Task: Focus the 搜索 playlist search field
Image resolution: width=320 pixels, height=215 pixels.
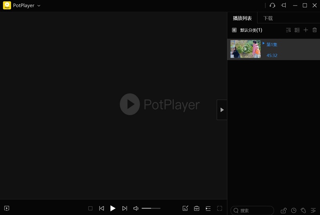Action: pyautogui.click(x=252, y=211)
